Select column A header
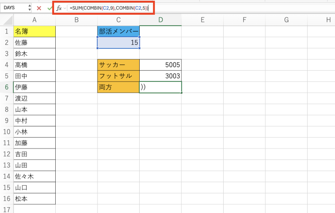Screen dimensions: 335x213 [34, 20]
